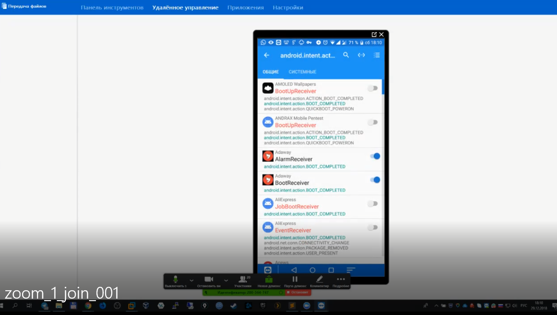The image size is (557, 315).
Task: Switch to the Системные tab
Action: tap(302, 72)
